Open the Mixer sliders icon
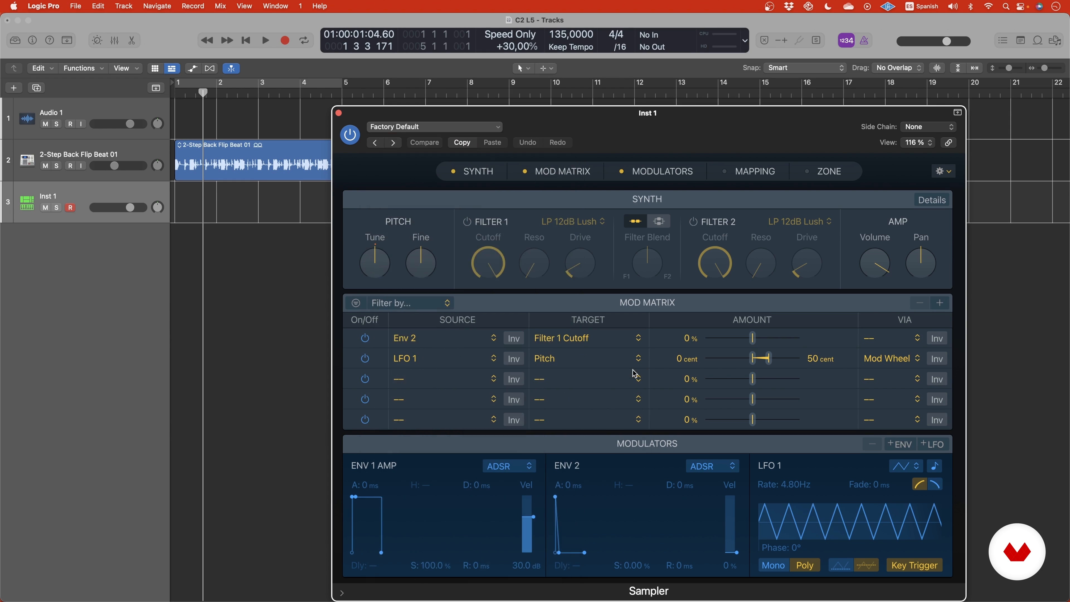The height and width of the screenshot is (602, 1070). point(115,40)
